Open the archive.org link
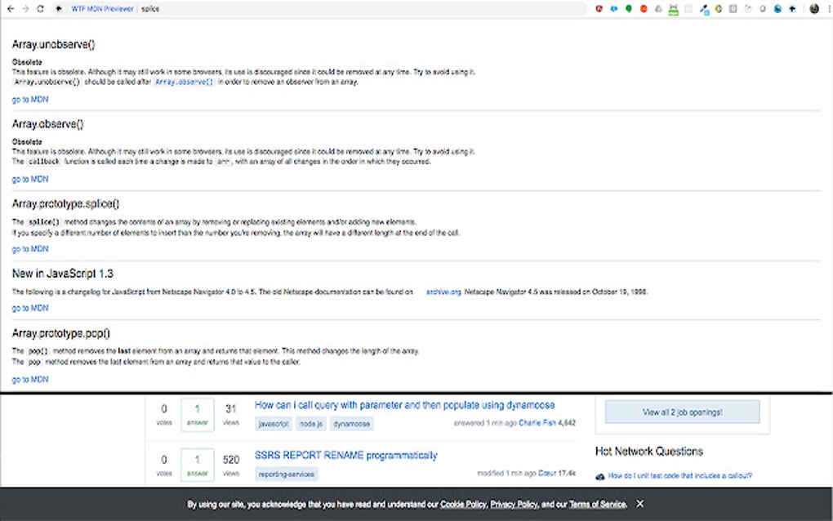 pyautogui.click(x=443, y=291)
